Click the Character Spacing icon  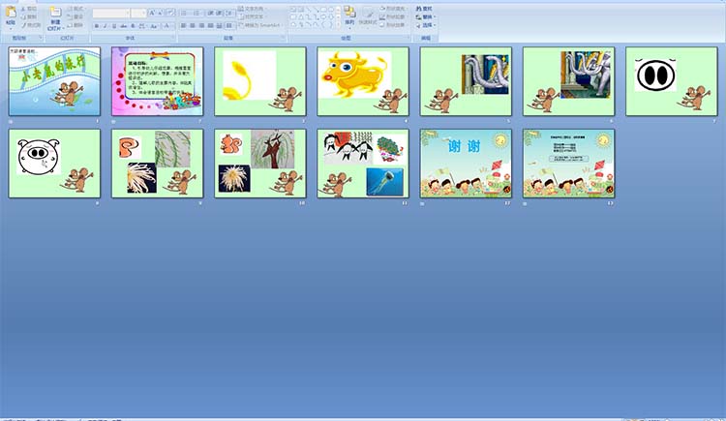pyautogui.click(x=142, y=26)
